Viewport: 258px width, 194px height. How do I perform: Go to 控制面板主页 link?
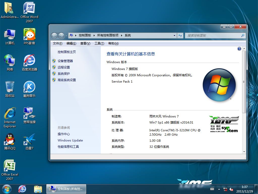pyautogui.click(x=67, y=52)
